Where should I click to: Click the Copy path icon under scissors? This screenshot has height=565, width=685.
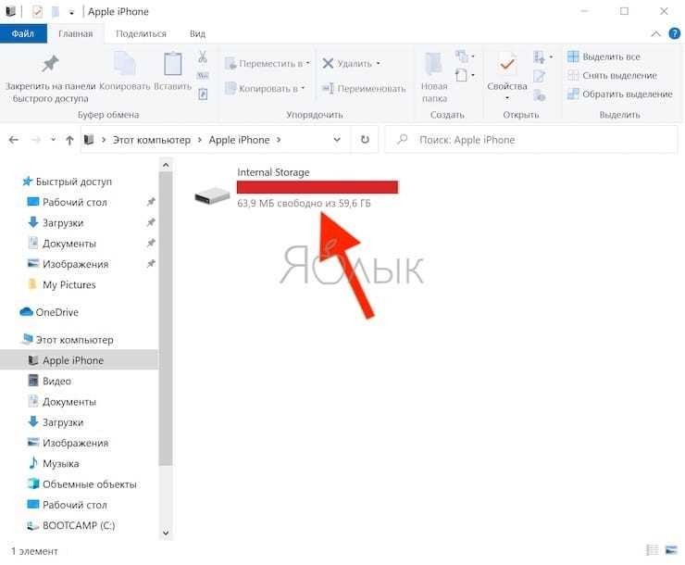(x=203, y=76)
